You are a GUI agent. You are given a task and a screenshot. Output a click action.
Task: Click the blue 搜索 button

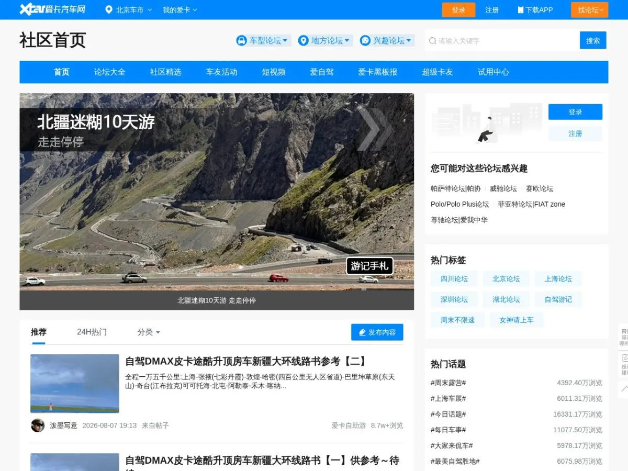coord(593,40)
